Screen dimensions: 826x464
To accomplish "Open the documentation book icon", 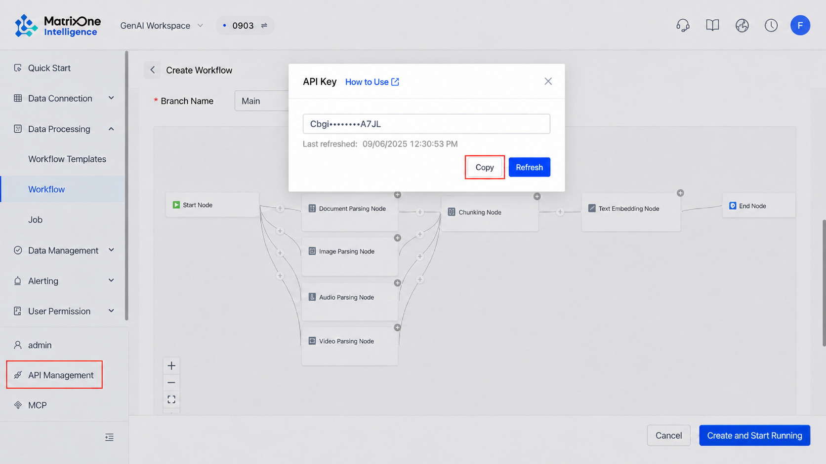I will coord(712,25).
